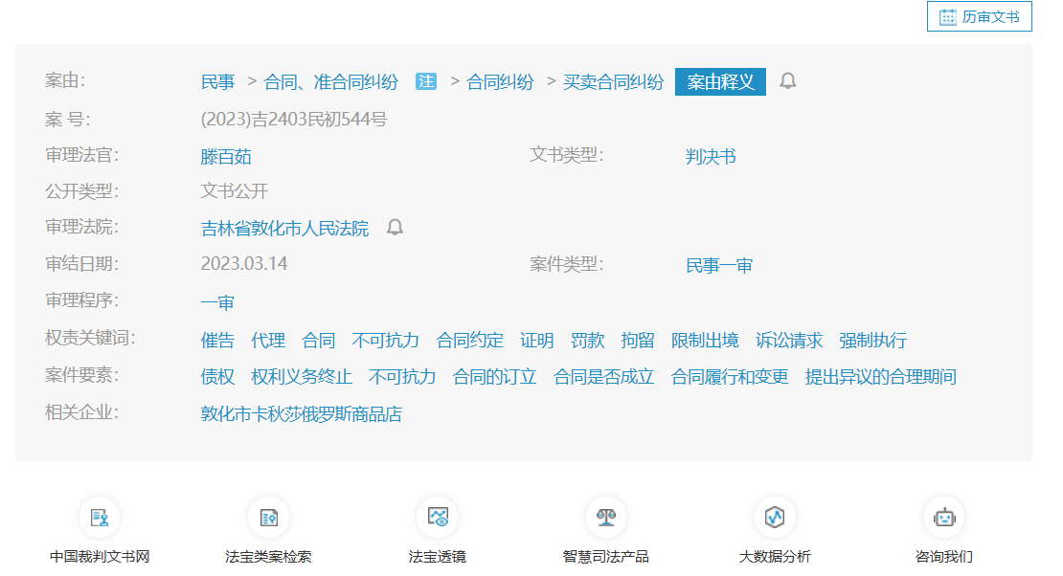Click the 咨询我们 robot icon
The width and height of the screenshot is (1063, 576).
coord(943,518)
